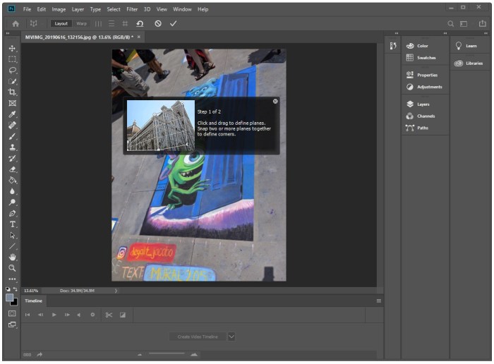Open the video timeline type dropdown
The width and height of the screenshot is (494, 364).
tap(231, 336)
